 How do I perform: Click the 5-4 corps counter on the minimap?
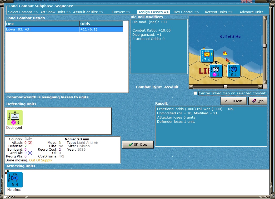point(234,71)
